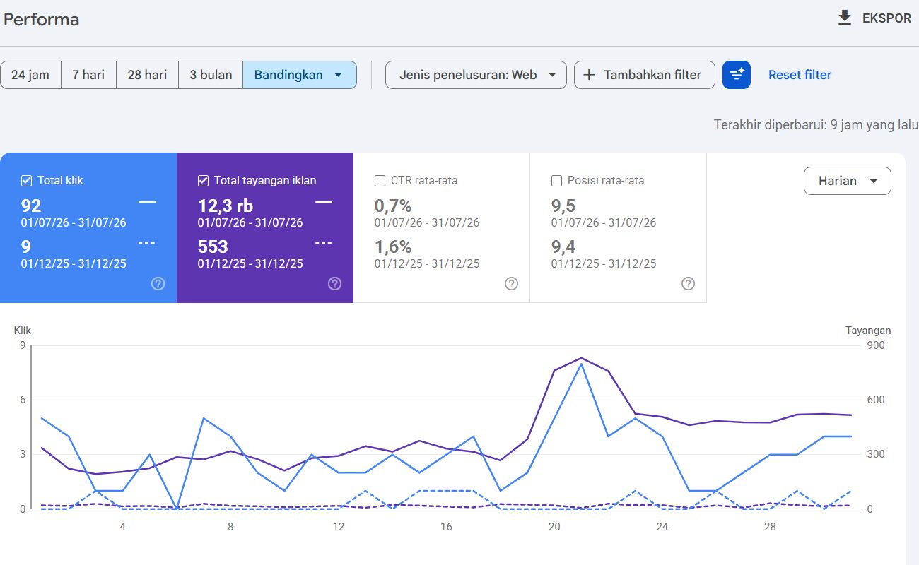Enable the CTR rata-rata checkbox

click(x=380, y=181)
